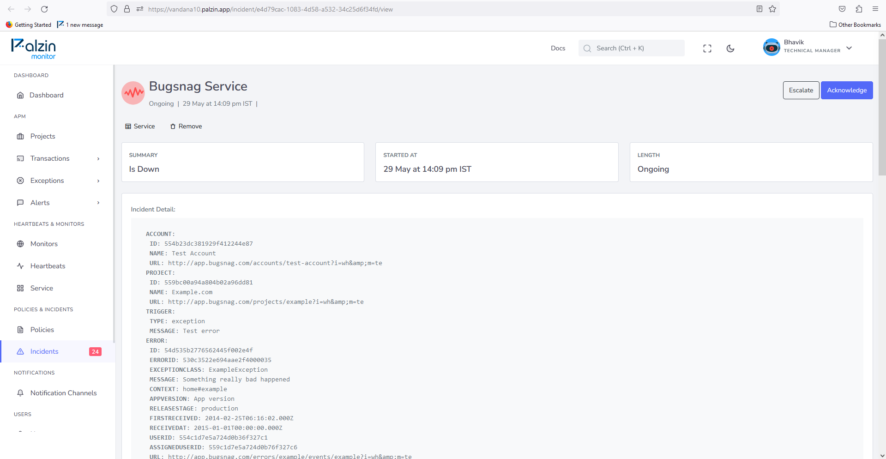Open the Getting Started bookmark
886x459 pixels.
pos(28,24)
